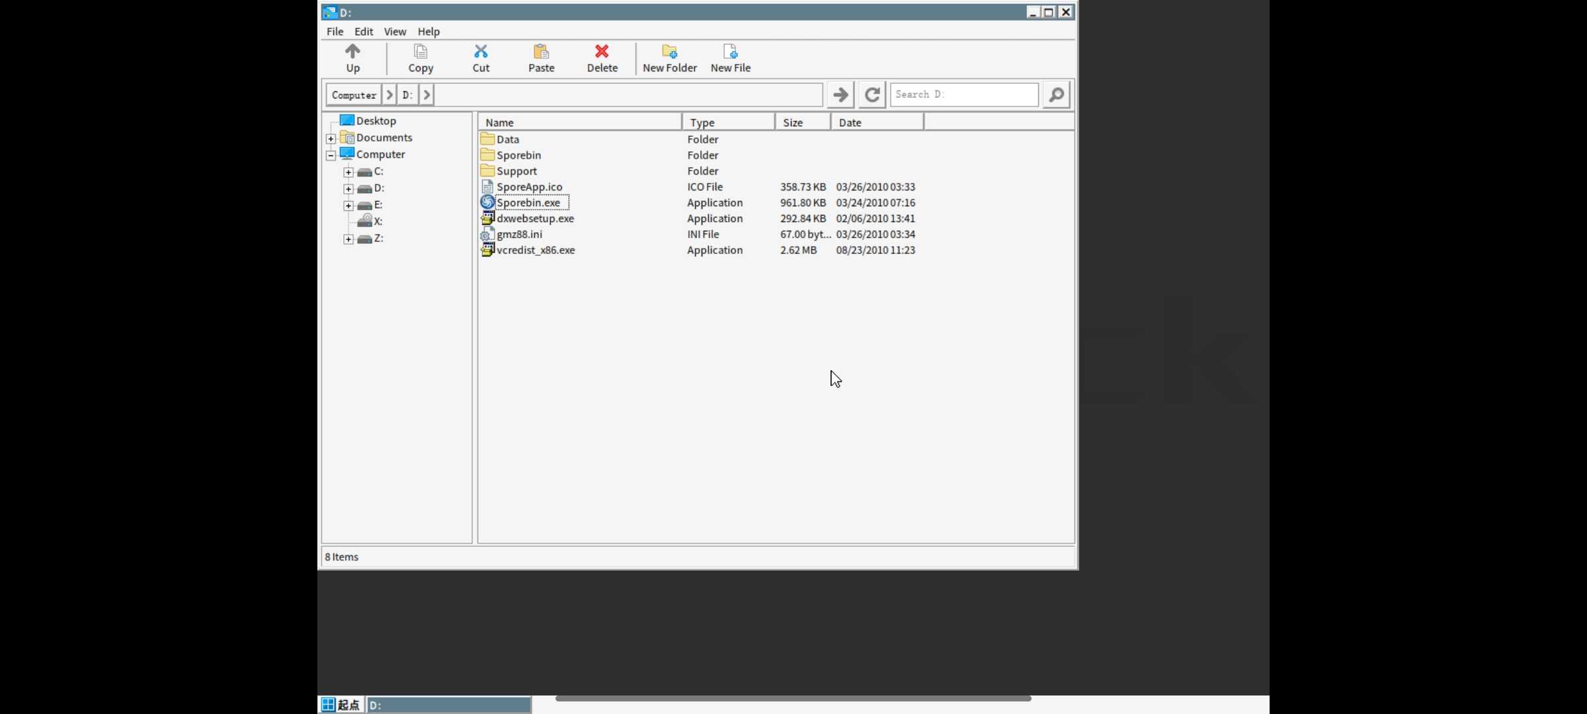This screenshot has width=1587, height=714.
Task: Expand the Documents tree node
Action: [x=331, y=139]
